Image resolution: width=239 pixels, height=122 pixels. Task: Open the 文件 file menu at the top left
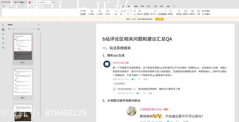coord(4,6)
